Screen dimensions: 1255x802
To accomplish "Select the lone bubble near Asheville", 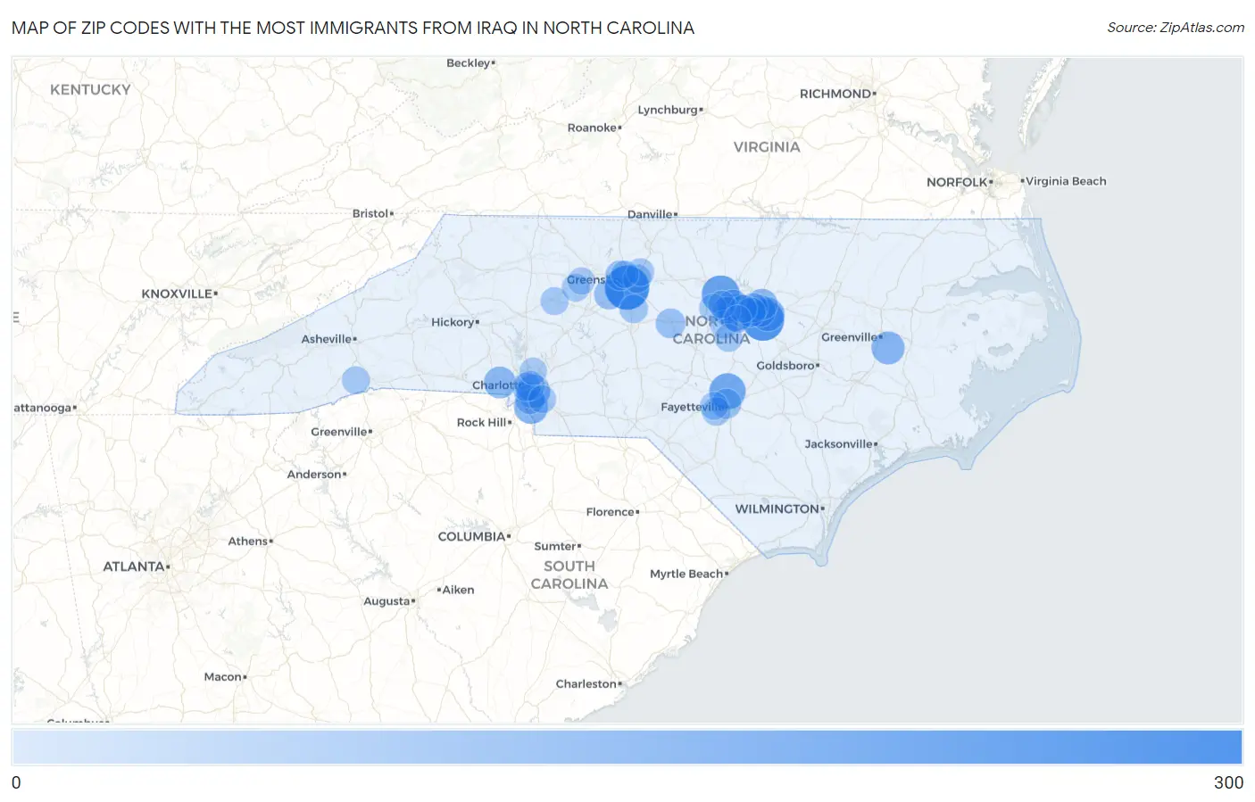I will (356, 380).
